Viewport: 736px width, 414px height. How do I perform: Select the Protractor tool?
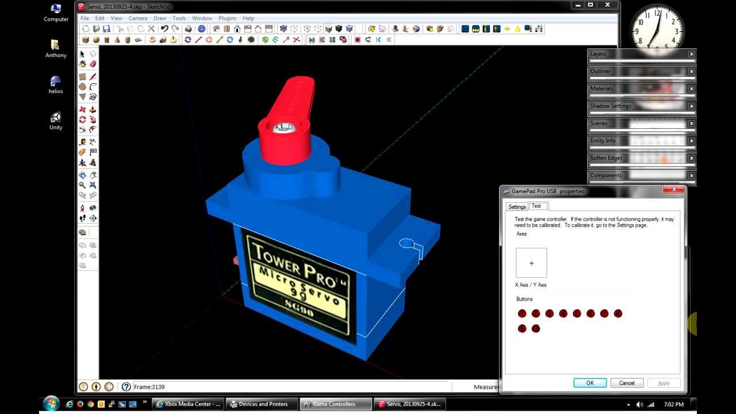(82, 152)
